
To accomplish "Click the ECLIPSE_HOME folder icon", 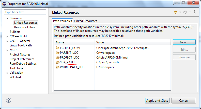I will tap(57, 48).
